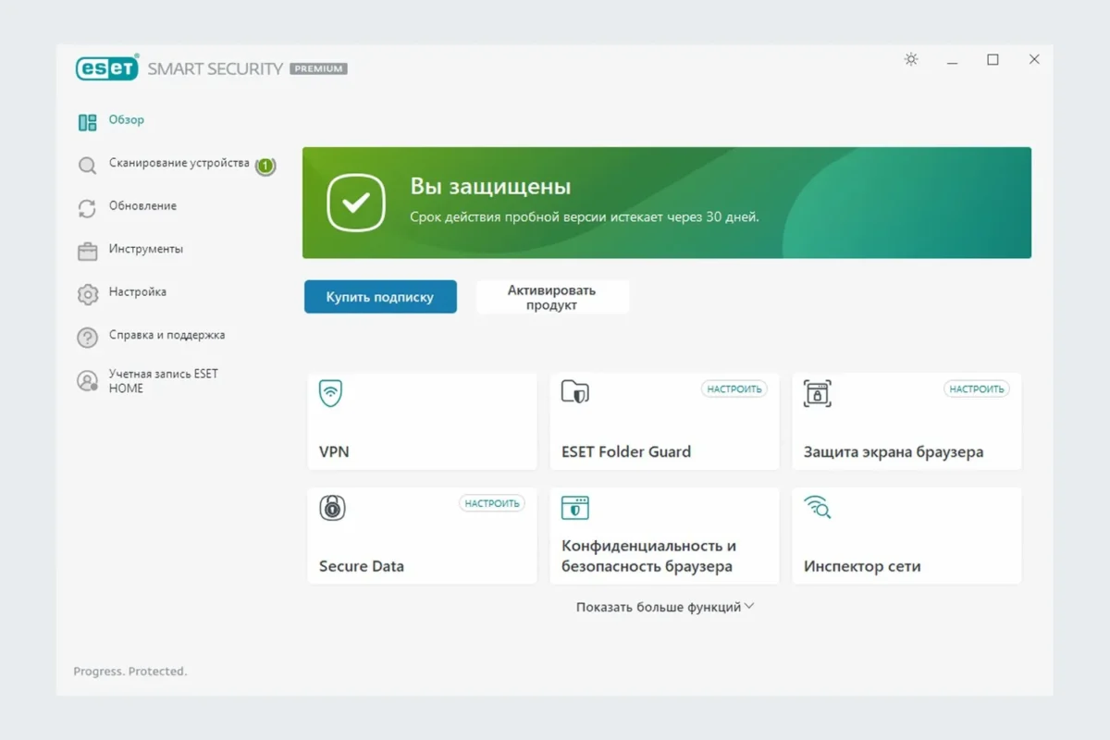Open the Secure Data card
1110x740 pixels.
(x=422, y=536)
